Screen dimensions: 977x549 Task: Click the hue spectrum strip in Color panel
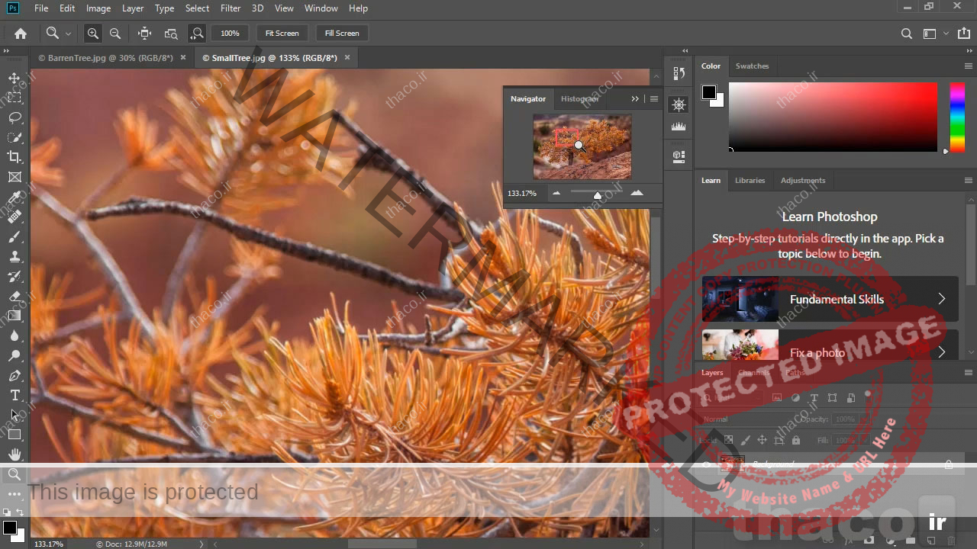pyautogui.click(x=957, y=117)
